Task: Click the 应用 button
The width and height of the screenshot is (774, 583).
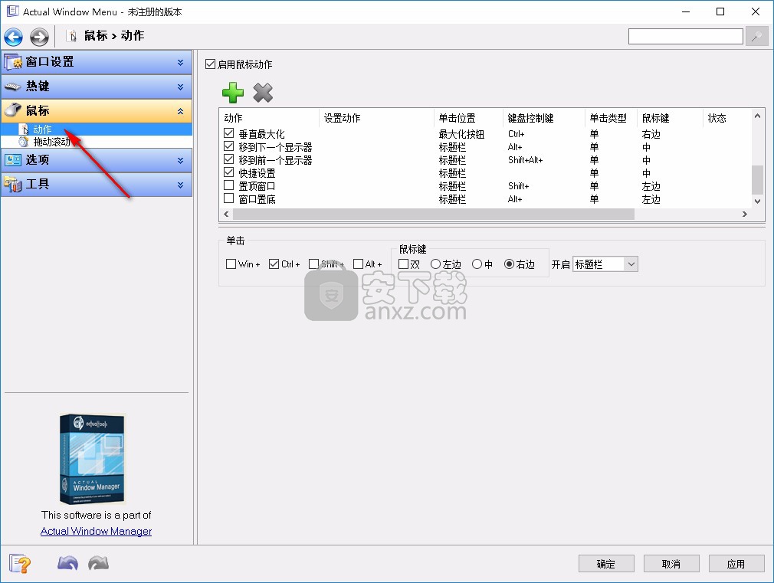Action: (x=736, y=564)
